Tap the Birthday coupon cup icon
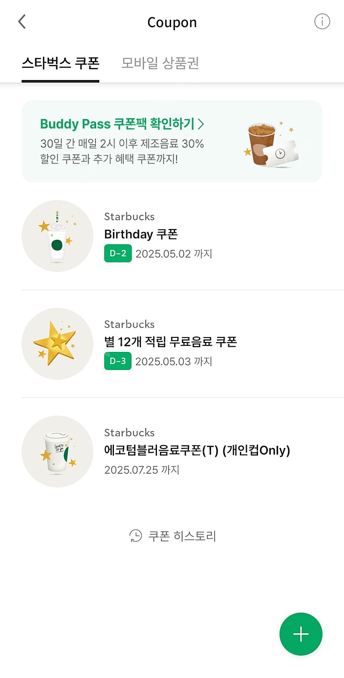Image resolution: width=344 pixels, height=678 pixels. click(57, 236)
